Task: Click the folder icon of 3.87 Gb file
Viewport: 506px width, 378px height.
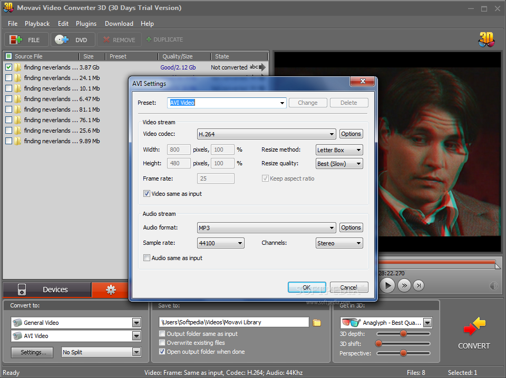Action: (x=18, y=67)
